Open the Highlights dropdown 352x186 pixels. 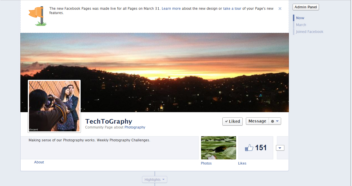154,179
